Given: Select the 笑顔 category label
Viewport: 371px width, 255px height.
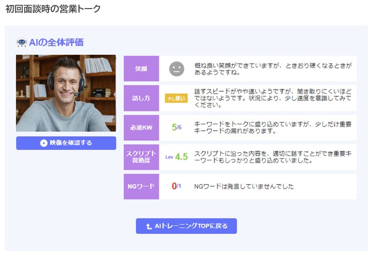Looking at the screenshot, I should pos(141,68).
